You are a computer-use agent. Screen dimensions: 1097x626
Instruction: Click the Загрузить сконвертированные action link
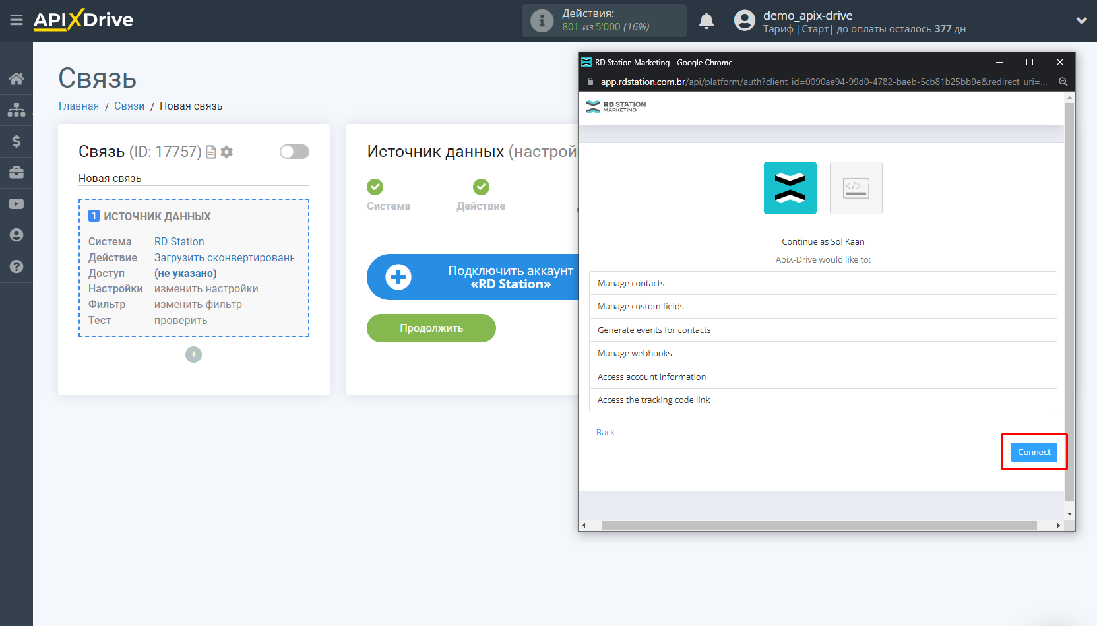[x=224, y=258]
